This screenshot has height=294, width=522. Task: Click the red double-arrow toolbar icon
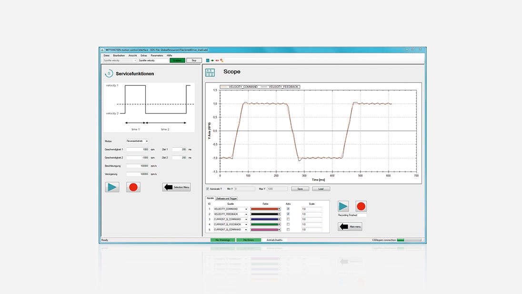click(x=217, y=61)
